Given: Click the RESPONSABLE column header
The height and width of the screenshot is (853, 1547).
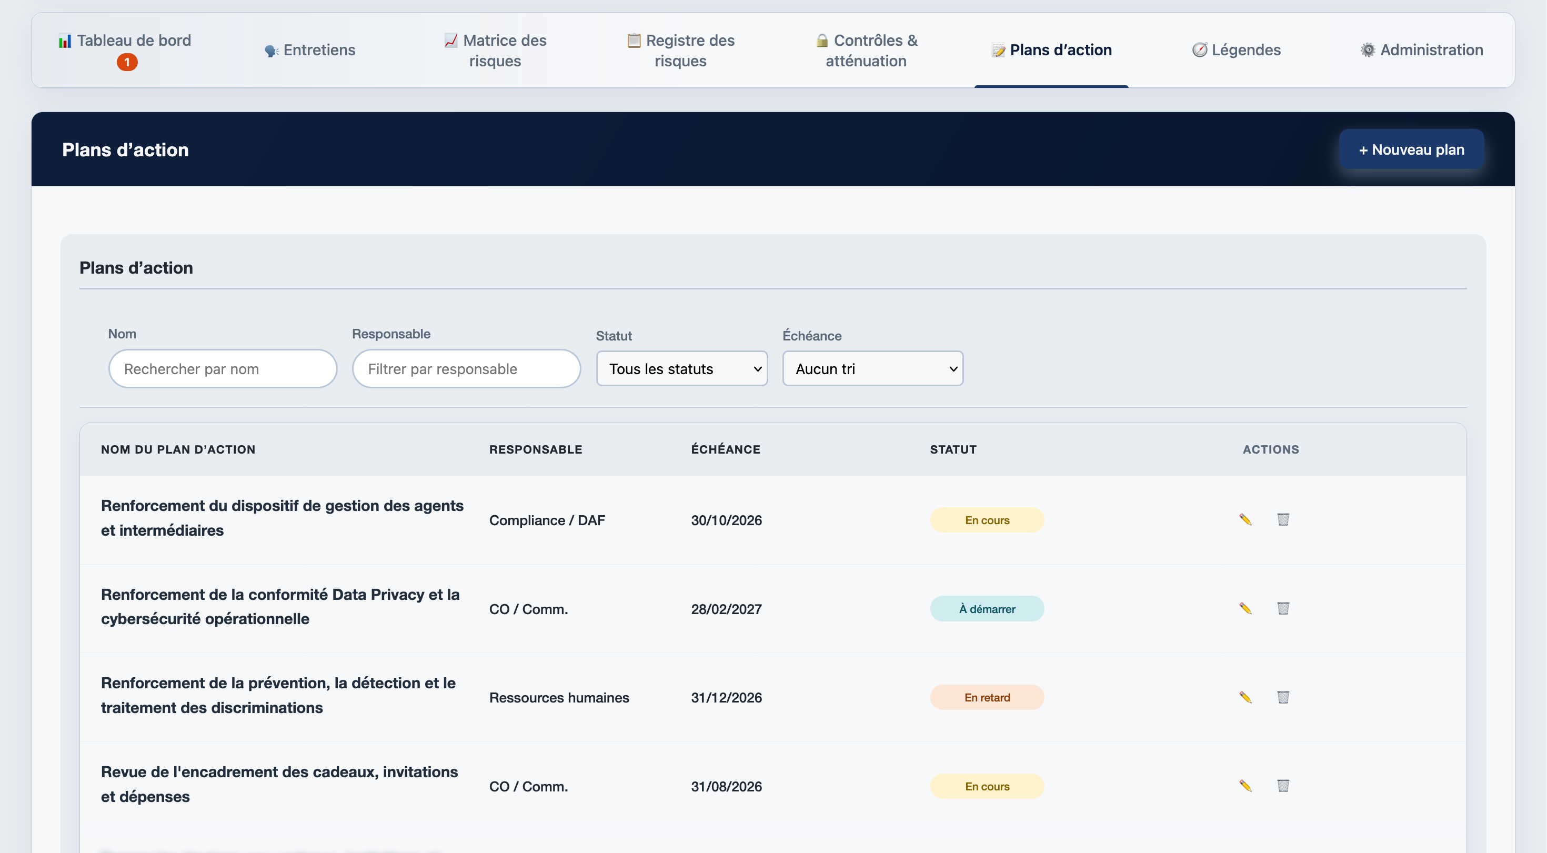Looking at the screenshot, I should tap(536, 449).
